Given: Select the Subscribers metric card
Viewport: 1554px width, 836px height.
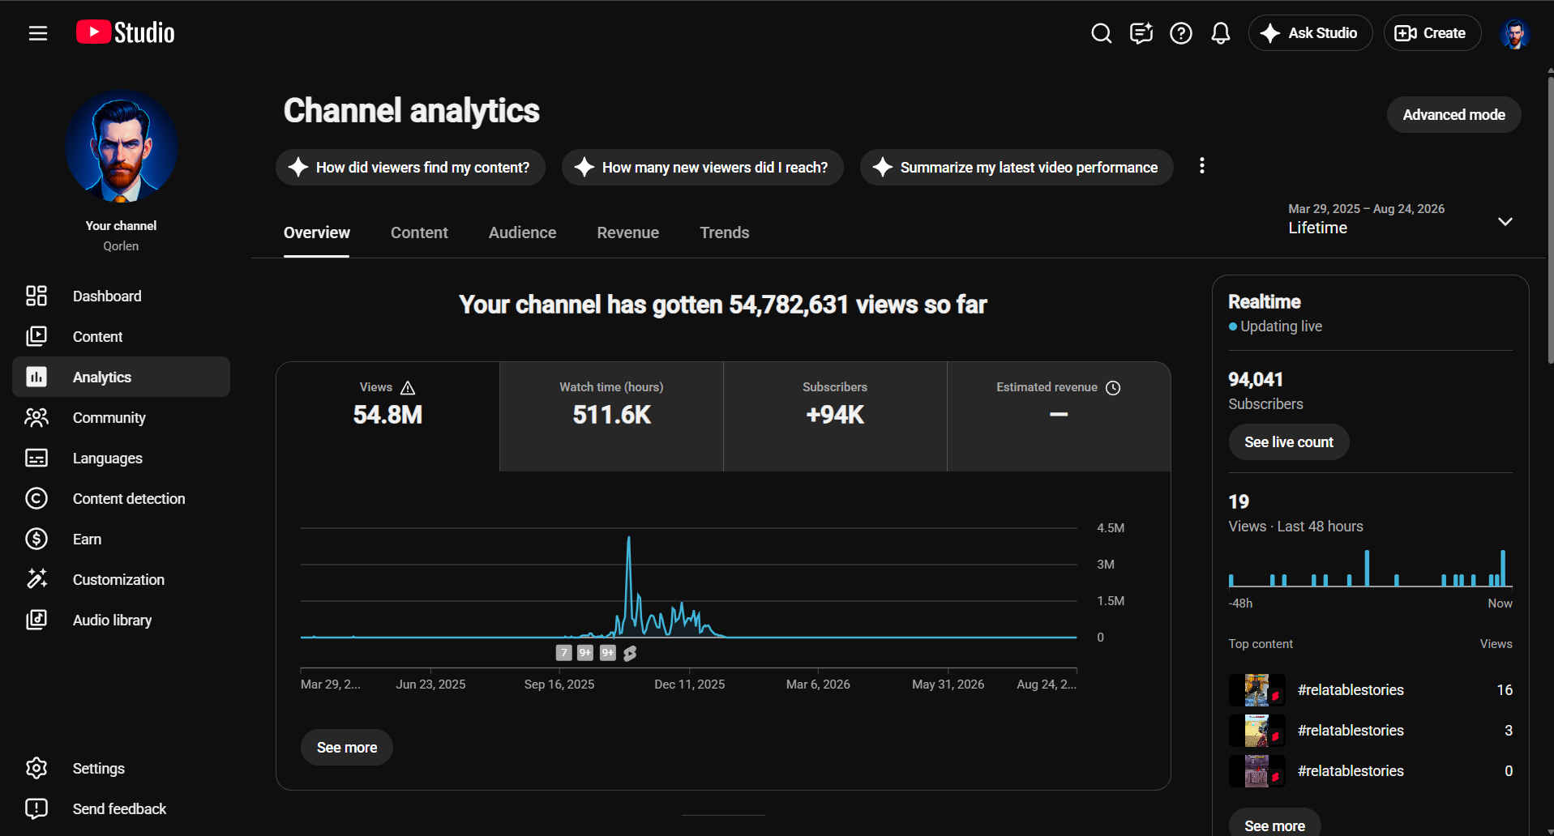Looking at the screenshot, I should tap(835, 416).
